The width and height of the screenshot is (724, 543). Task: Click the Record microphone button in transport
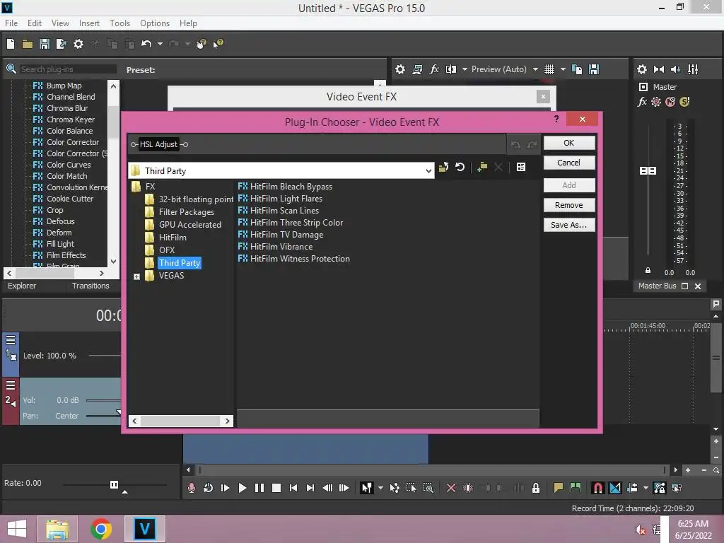192,488
